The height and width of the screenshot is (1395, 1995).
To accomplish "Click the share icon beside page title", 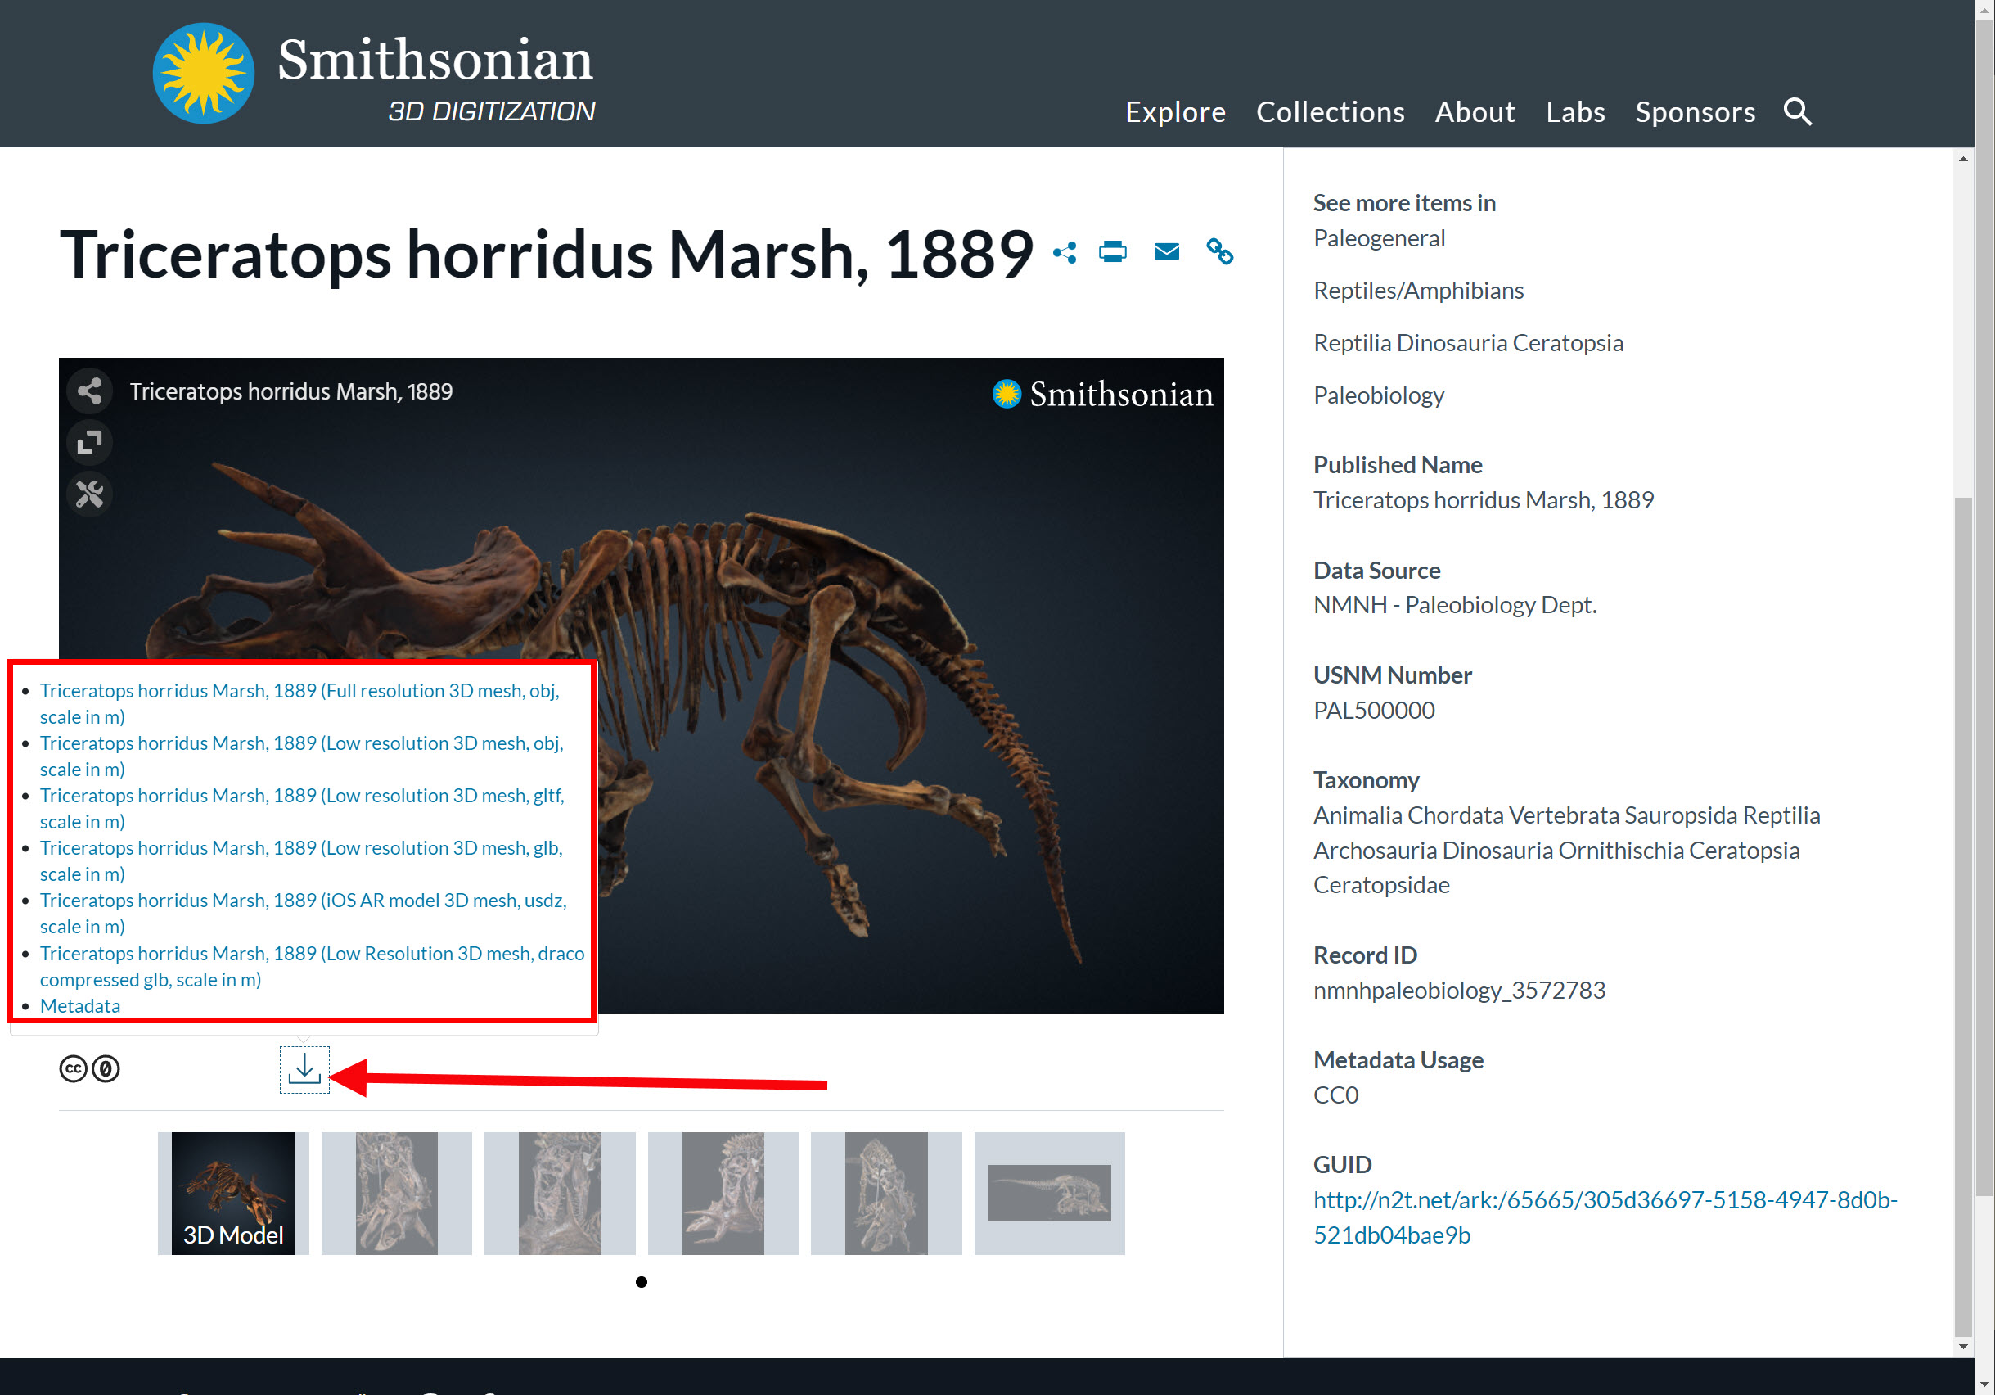I will coord(1065,252).
